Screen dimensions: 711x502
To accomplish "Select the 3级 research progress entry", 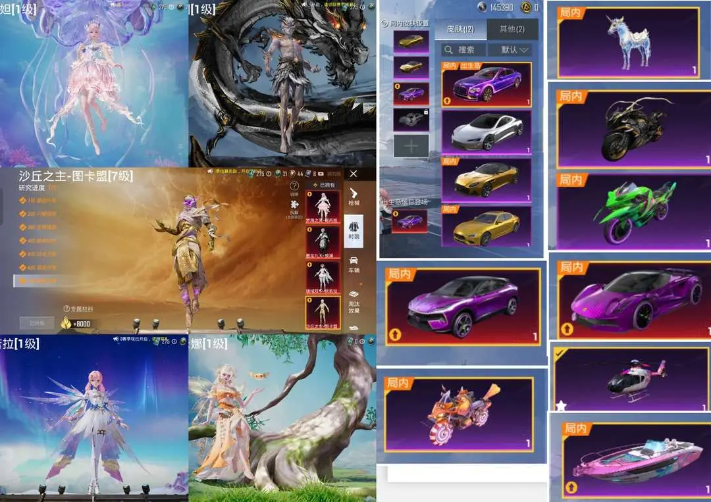I will pyautogui.click(x=38, y=227).
